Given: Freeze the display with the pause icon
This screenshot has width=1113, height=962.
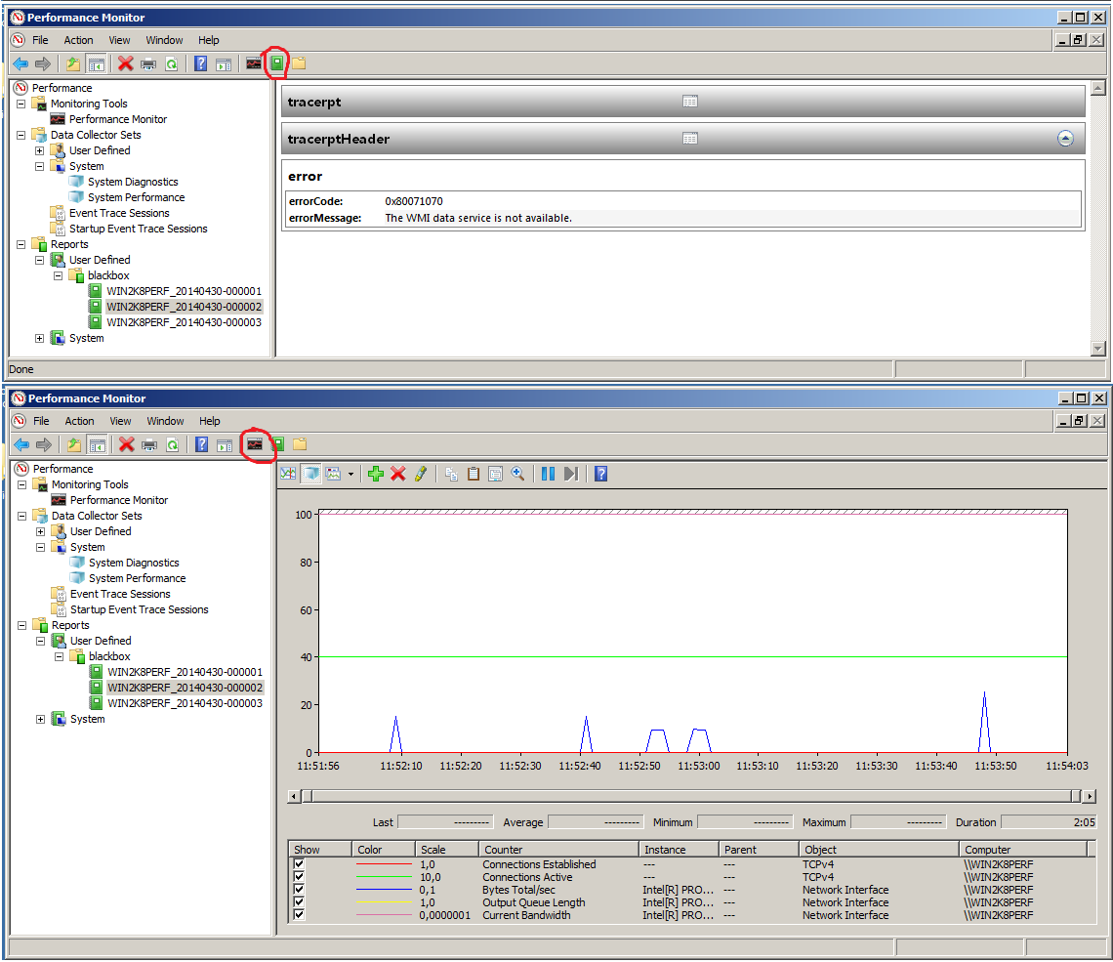Looking at the screenshot, I should pyautogui.click(x=548, y=474).
